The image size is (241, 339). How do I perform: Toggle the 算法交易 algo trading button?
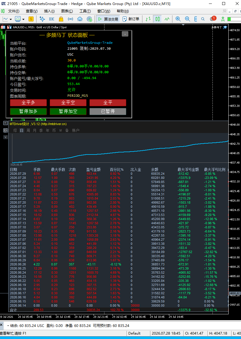coord(109,19)
